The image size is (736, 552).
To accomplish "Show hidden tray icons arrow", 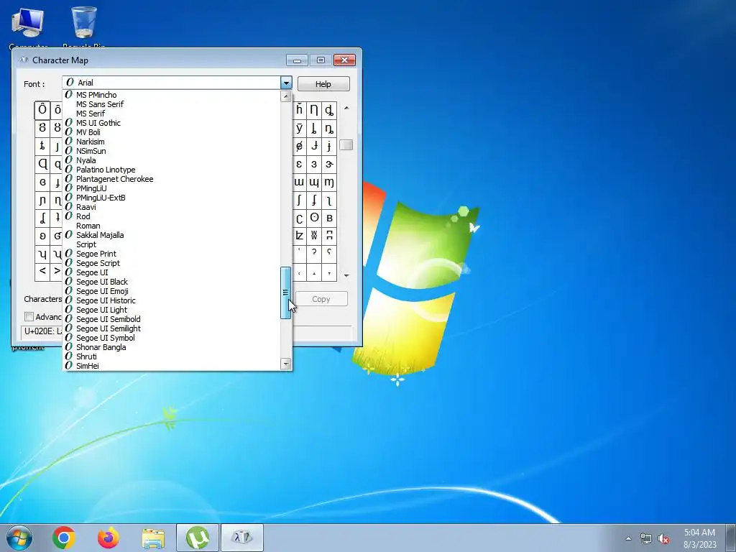I will [628, 538].
